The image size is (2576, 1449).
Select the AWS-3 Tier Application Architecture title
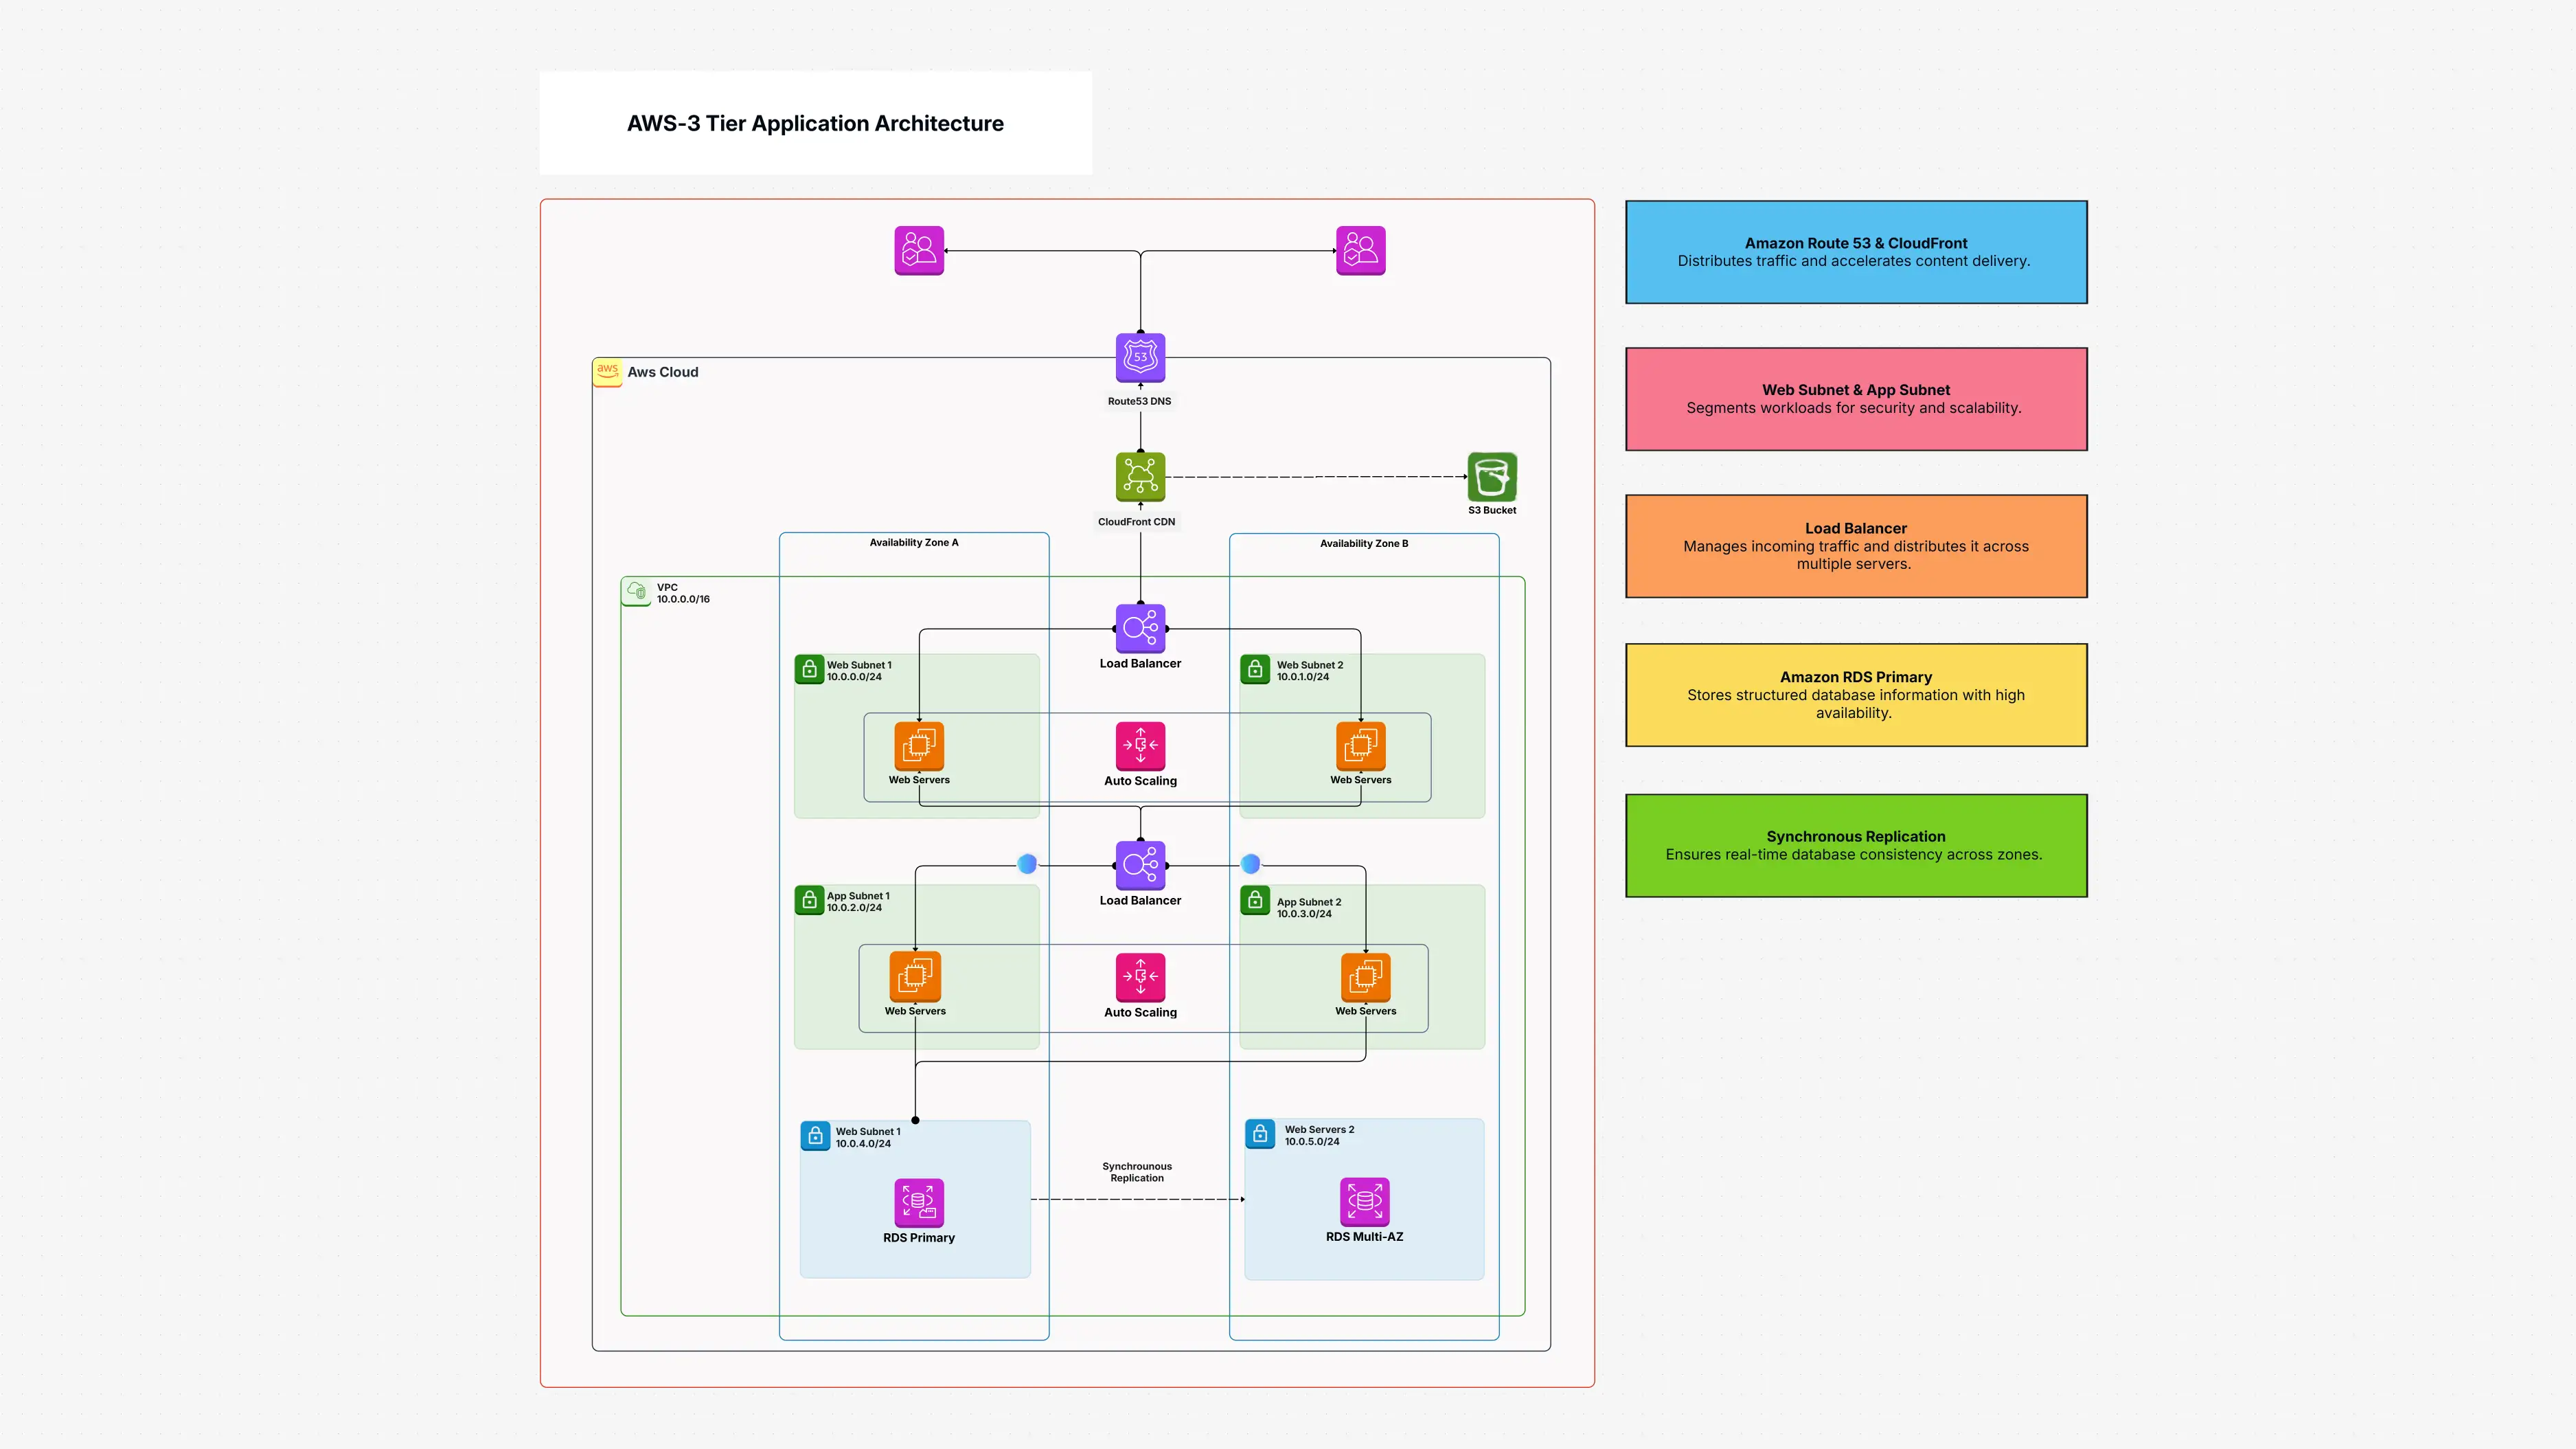coord(815,123)
